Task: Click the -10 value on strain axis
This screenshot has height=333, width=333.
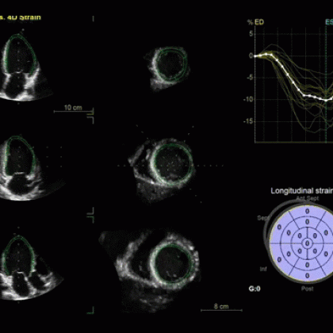Action: pos(249,99)
